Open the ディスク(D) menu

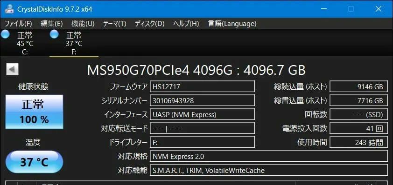(150, 24)
